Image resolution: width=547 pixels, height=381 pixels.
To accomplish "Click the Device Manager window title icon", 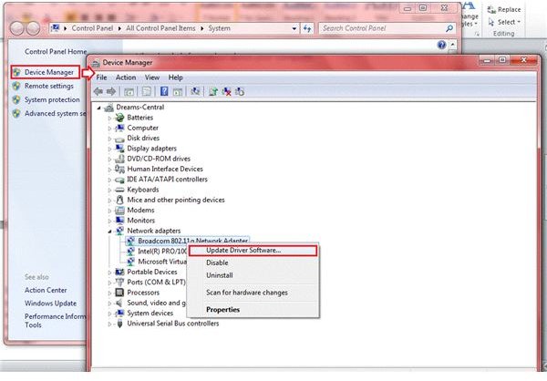I will [95, 63].
